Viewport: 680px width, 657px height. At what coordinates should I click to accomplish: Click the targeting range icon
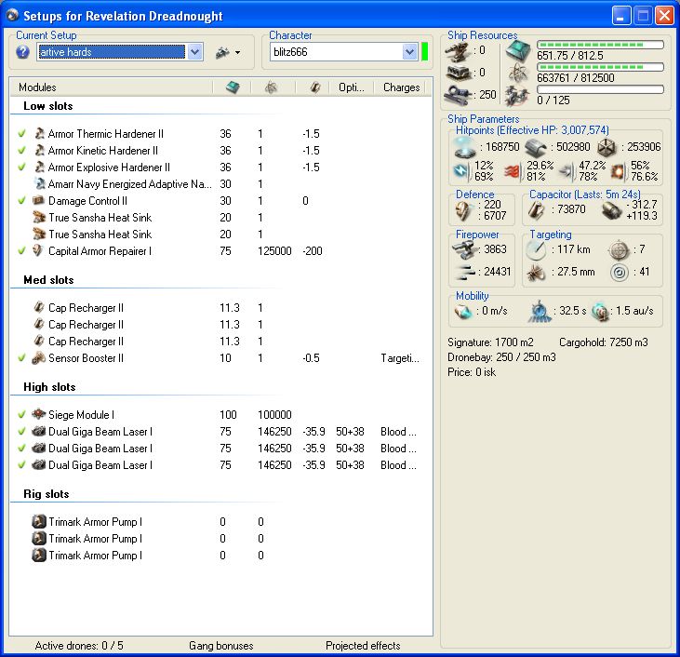(x=536, y=250)
